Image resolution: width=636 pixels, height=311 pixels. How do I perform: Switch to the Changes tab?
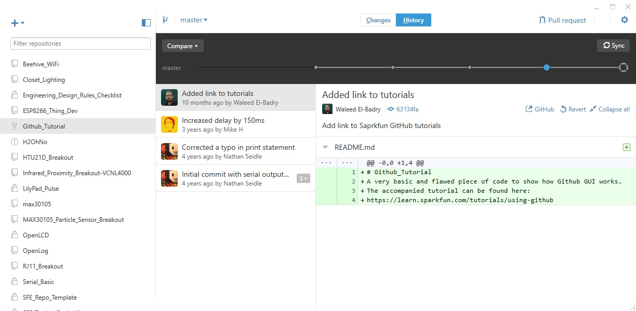point(378,20)
